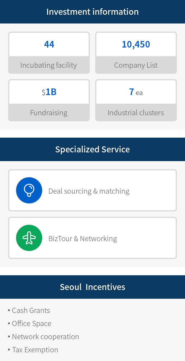Open the BizTour & Networking card

[x=92, y=238]
